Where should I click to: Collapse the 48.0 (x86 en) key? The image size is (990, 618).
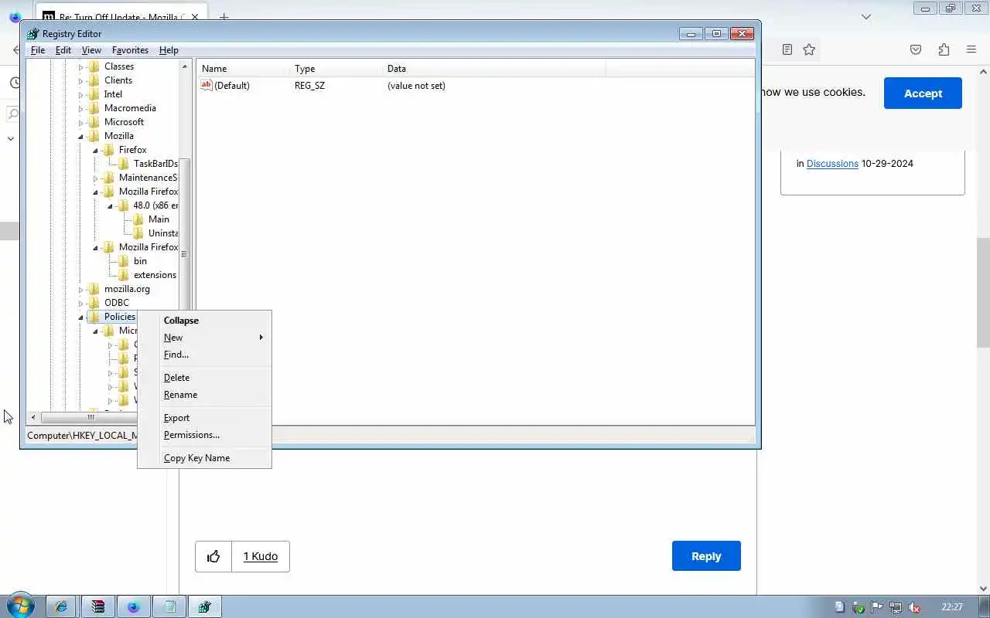pyautogui.click(x=110, y=206)
